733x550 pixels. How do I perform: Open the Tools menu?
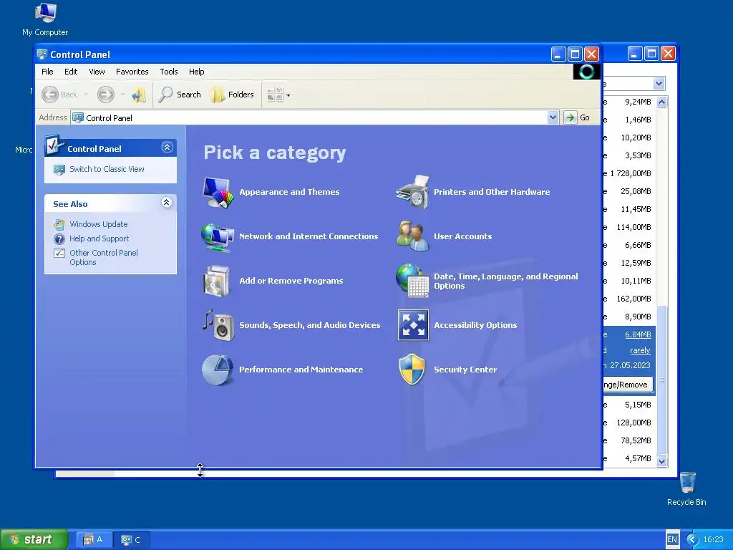169,72
